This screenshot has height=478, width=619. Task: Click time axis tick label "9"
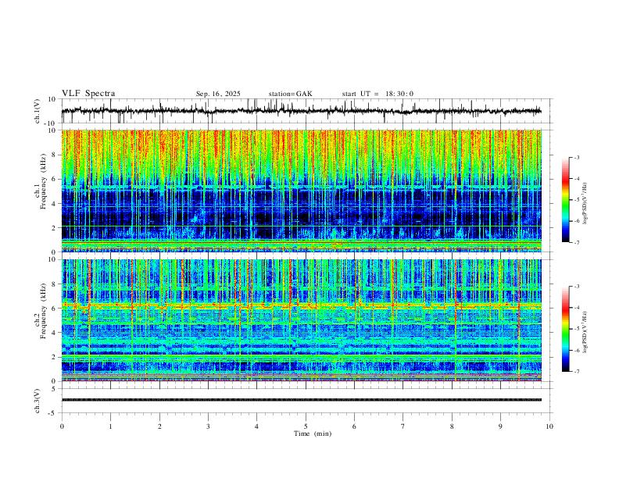500,426
